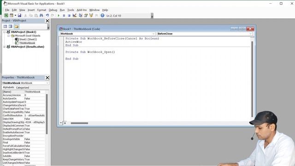The width and height of the screenshot is (295, 166).
Task: Run the macro with green play icon
Action: 59,16
